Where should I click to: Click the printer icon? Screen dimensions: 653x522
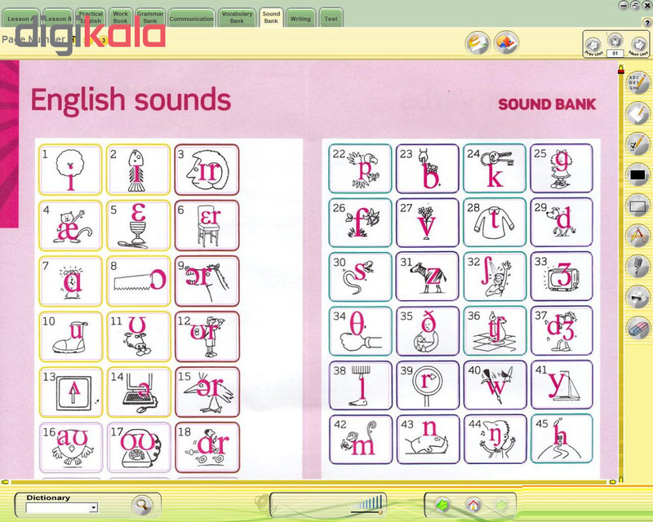(638, 297)
